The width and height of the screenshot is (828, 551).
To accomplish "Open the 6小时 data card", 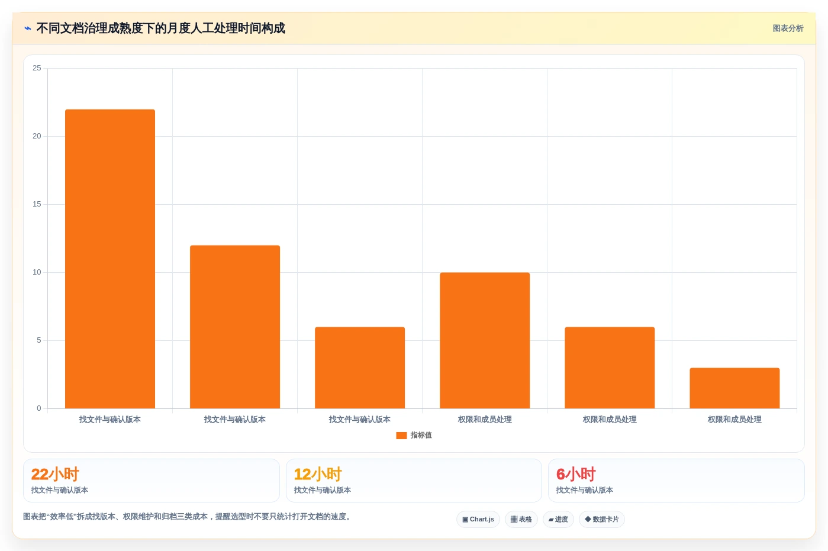I will (x=676, y=481).
